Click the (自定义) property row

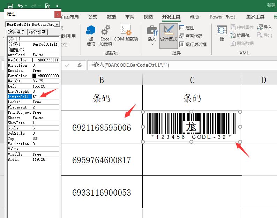click(33, 50)
